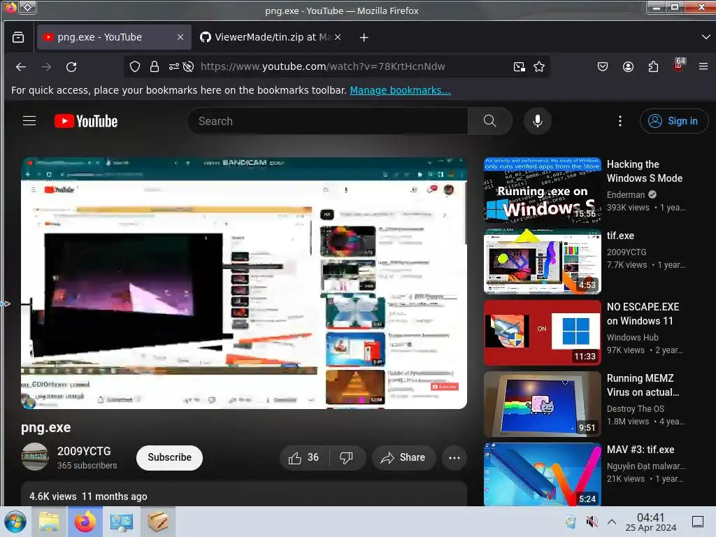Go back to the previous page
716x537 pixels.
point(21,66)
